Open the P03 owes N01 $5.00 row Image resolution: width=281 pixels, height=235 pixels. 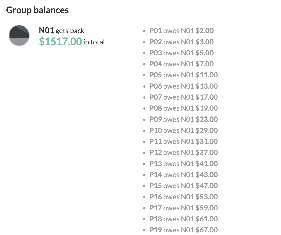click(181, 53)
